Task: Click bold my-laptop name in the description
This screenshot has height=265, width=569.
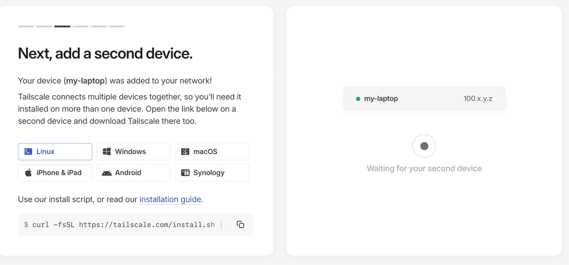Action: coord(85,81)
